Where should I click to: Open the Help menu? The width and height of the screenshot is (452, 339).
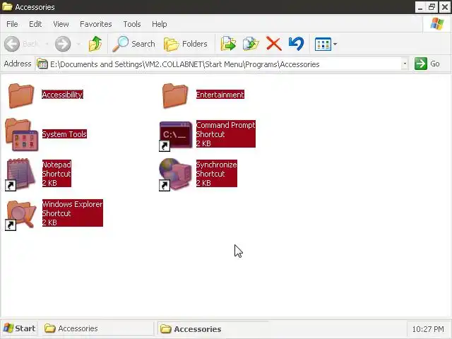(160, 24)
